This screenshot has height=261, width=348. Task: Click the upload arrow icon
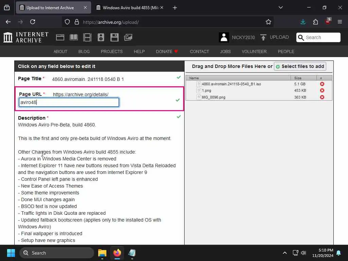[263, 37]
